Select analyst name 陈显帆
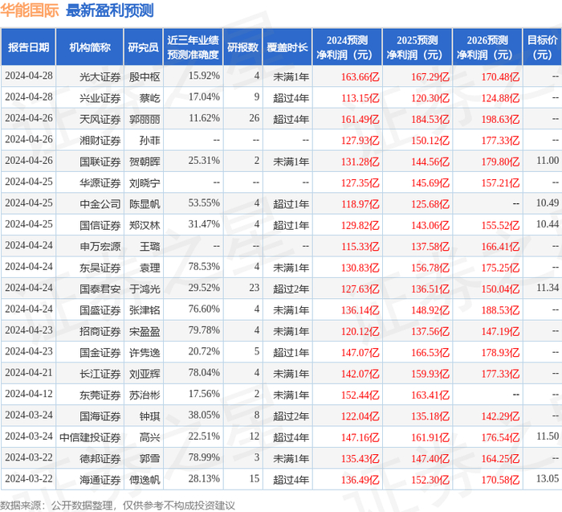The height and width of the screenshot is (512, 562). (145, 204)
